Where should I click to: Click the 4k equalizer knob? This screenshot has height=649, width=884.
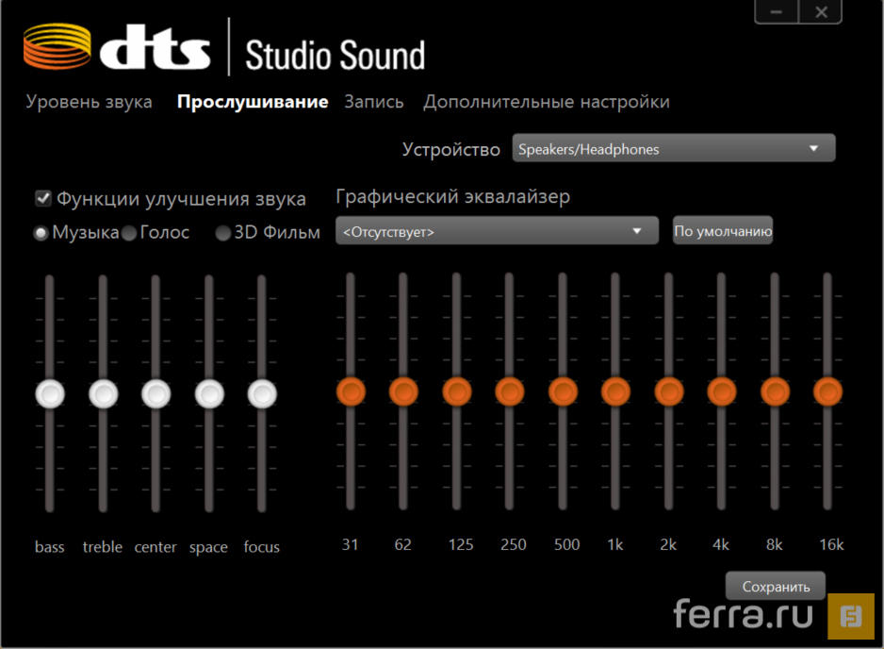[x=722, y=391]
